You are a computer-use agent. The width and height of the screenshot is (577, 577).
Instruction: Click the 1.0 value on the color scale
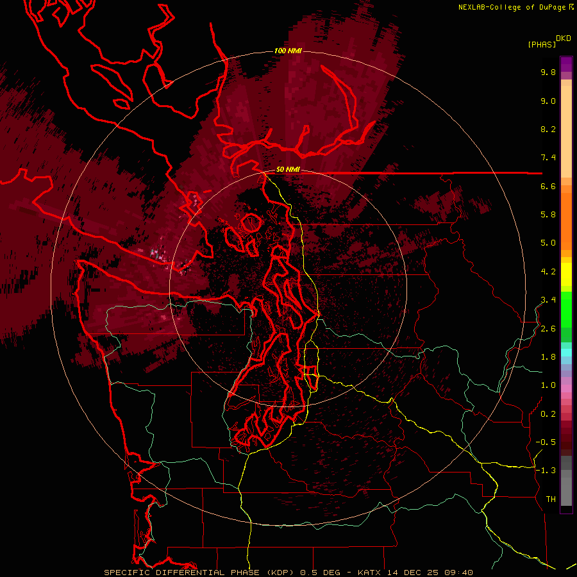point(548,385)
